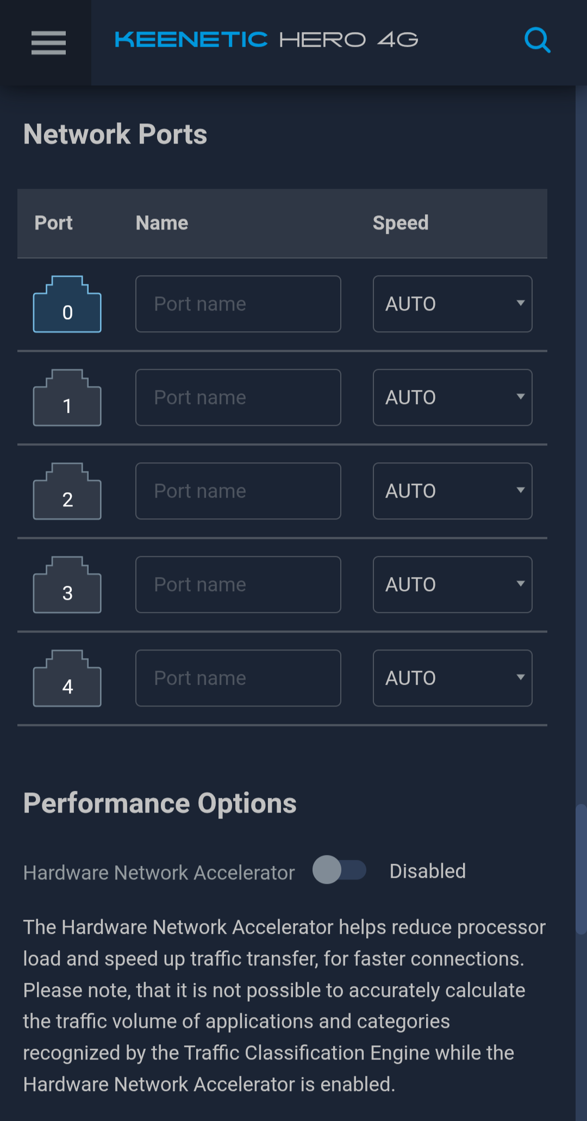This screenshot has width=587, height=1121.
Task: Click the vertical page scrollbar thumb
Action: click(581, 869)
